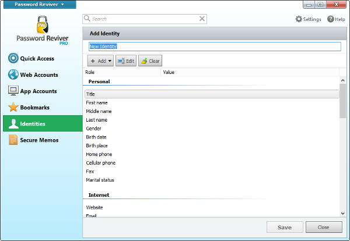
Task: Click scrollbar up arrow
Action: click(343, 80)
